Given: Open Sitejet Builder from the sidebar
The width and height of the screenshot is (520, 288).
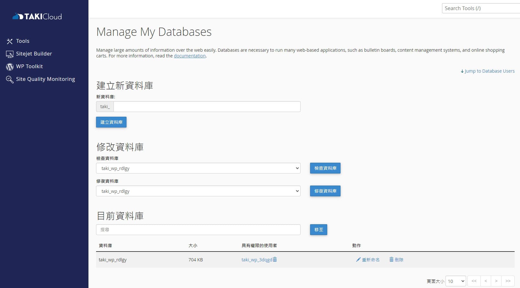Looking at the screenshot, I should (34, 54).
